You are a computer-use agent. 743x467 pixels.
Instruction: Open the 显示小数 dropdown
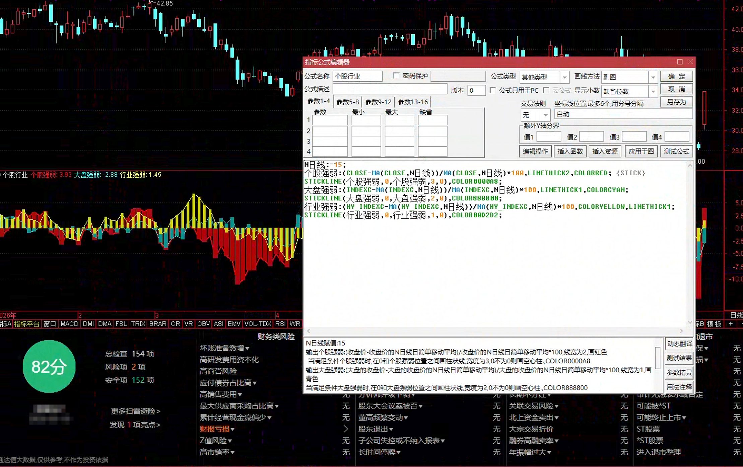[x=653, y=91]
